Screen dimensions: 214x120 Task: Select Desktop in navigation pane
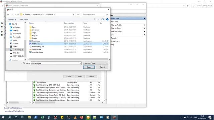click(15, 30)
